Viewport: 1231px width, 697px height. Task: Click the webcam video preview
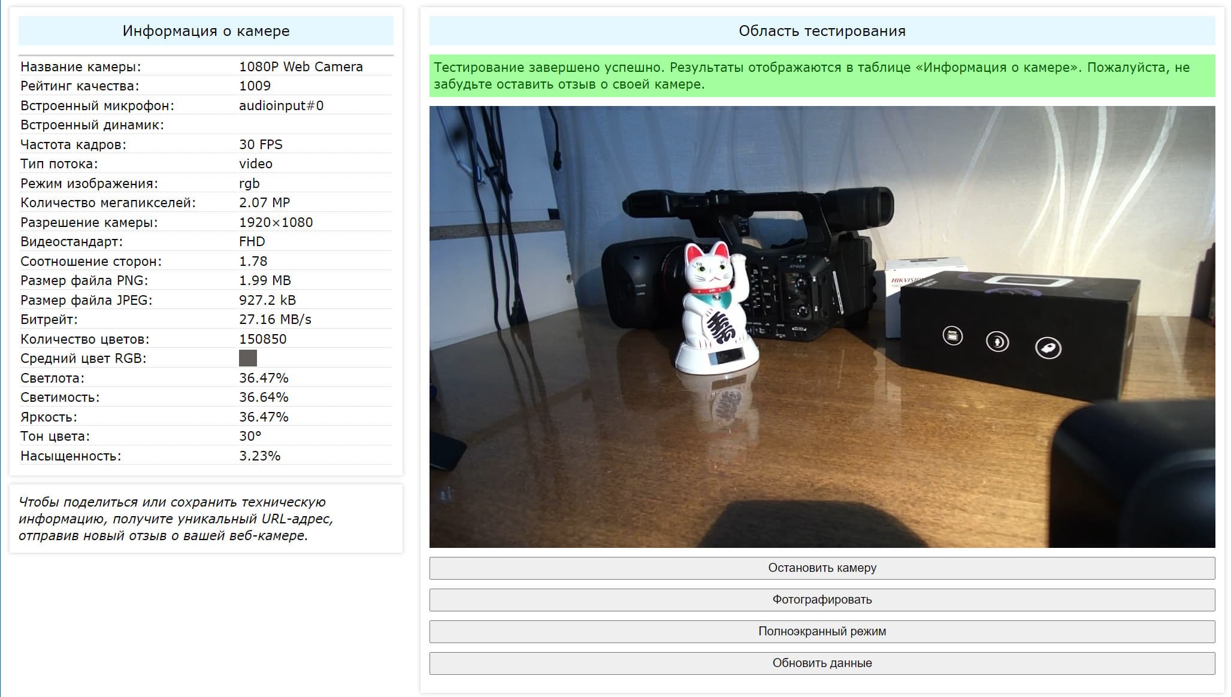pos(822,326)
